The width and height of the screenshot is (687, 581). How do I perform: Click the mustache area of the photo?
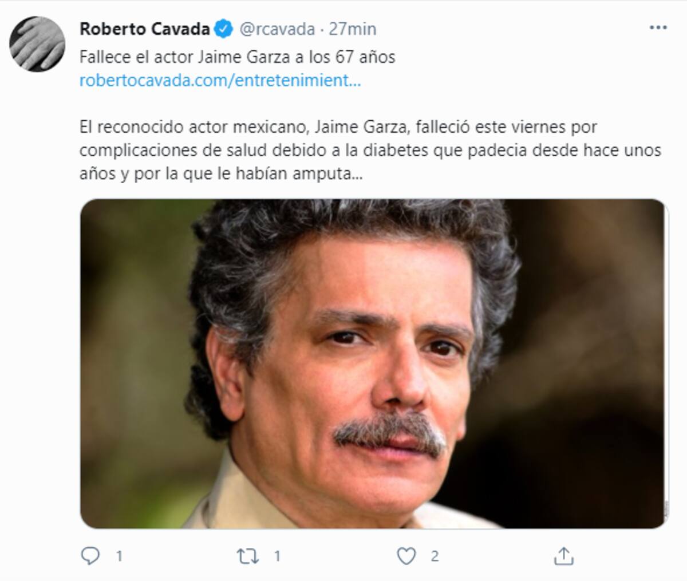tap(389, 432)
